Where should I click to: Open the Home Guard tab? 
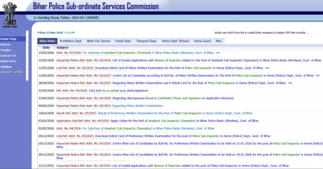pos(203,41)
